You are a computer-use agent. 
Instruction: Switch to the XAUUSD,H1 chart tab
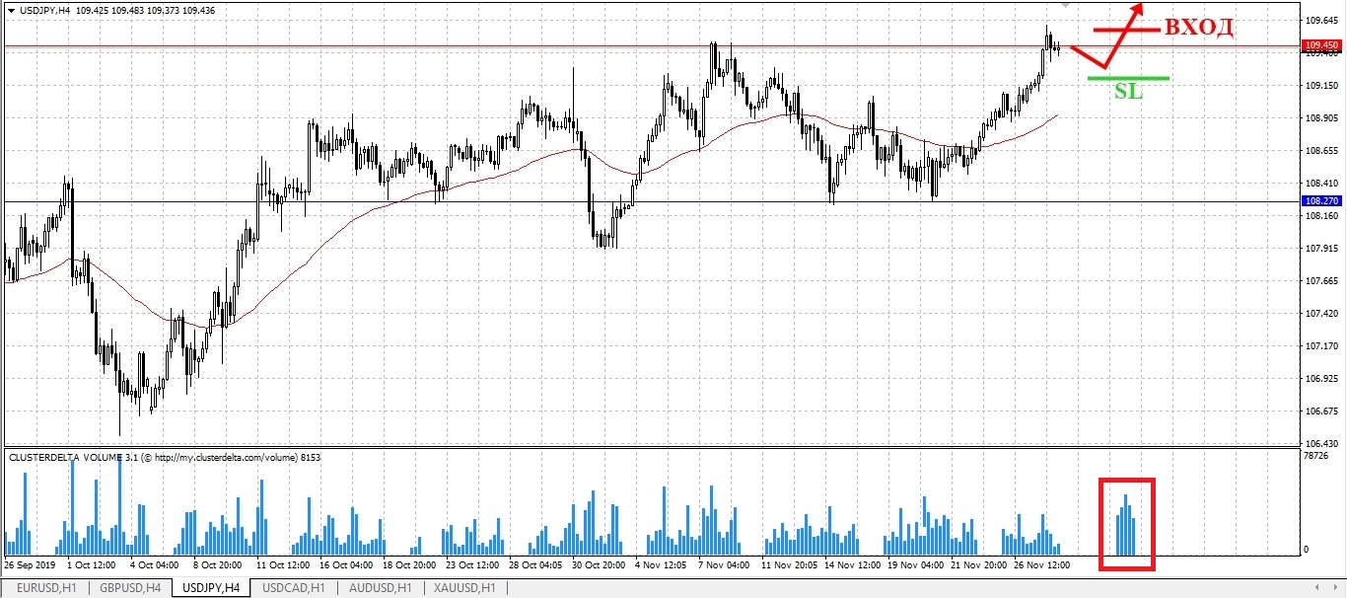[x=464, y=588]
